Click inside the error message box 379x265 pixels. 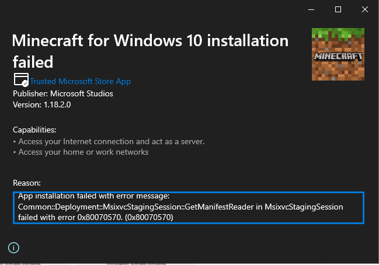188,207
